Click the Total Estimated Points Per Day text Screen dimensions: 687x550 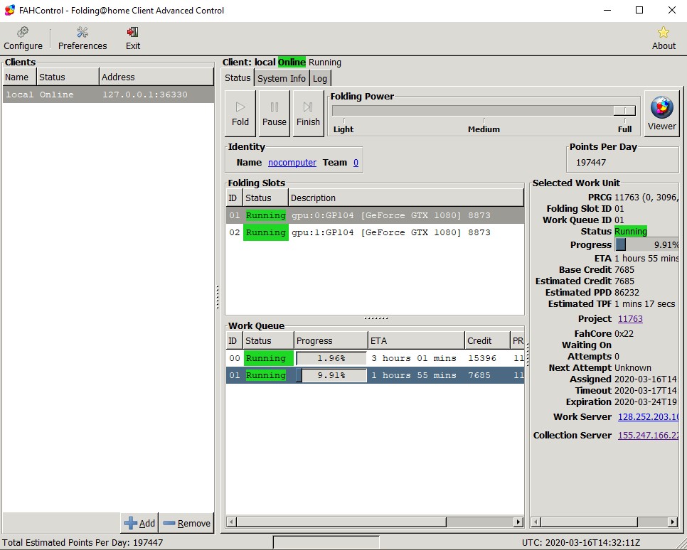pos(82,543)
